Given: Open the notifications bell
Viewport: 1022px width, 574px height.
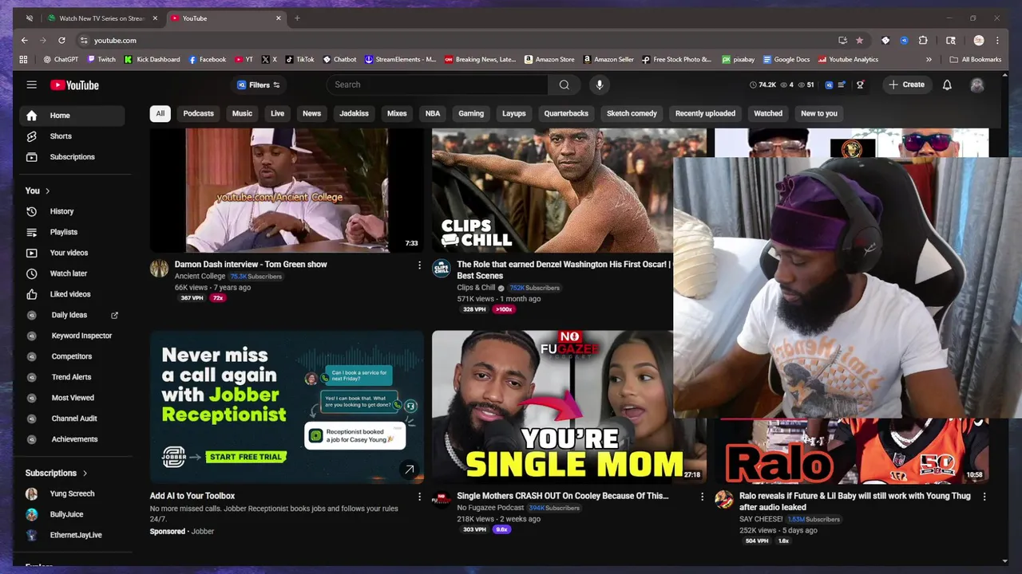Looking at the screenshot, I should [x=947, y=85].
